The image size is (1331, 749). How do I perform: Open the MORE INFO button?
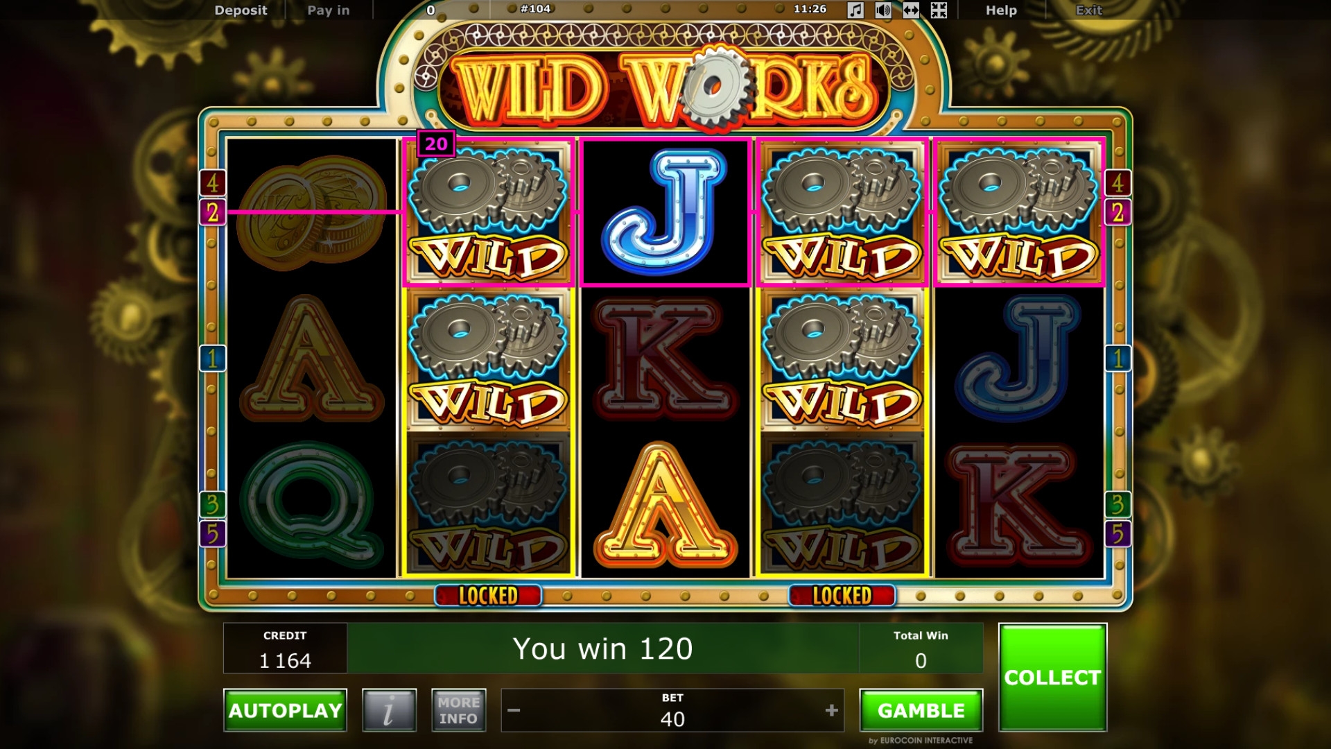pos(458,710)
